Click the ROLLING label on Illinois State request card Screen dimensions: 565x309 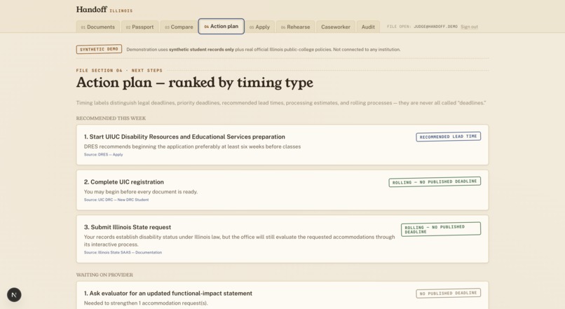coord(441,229)
